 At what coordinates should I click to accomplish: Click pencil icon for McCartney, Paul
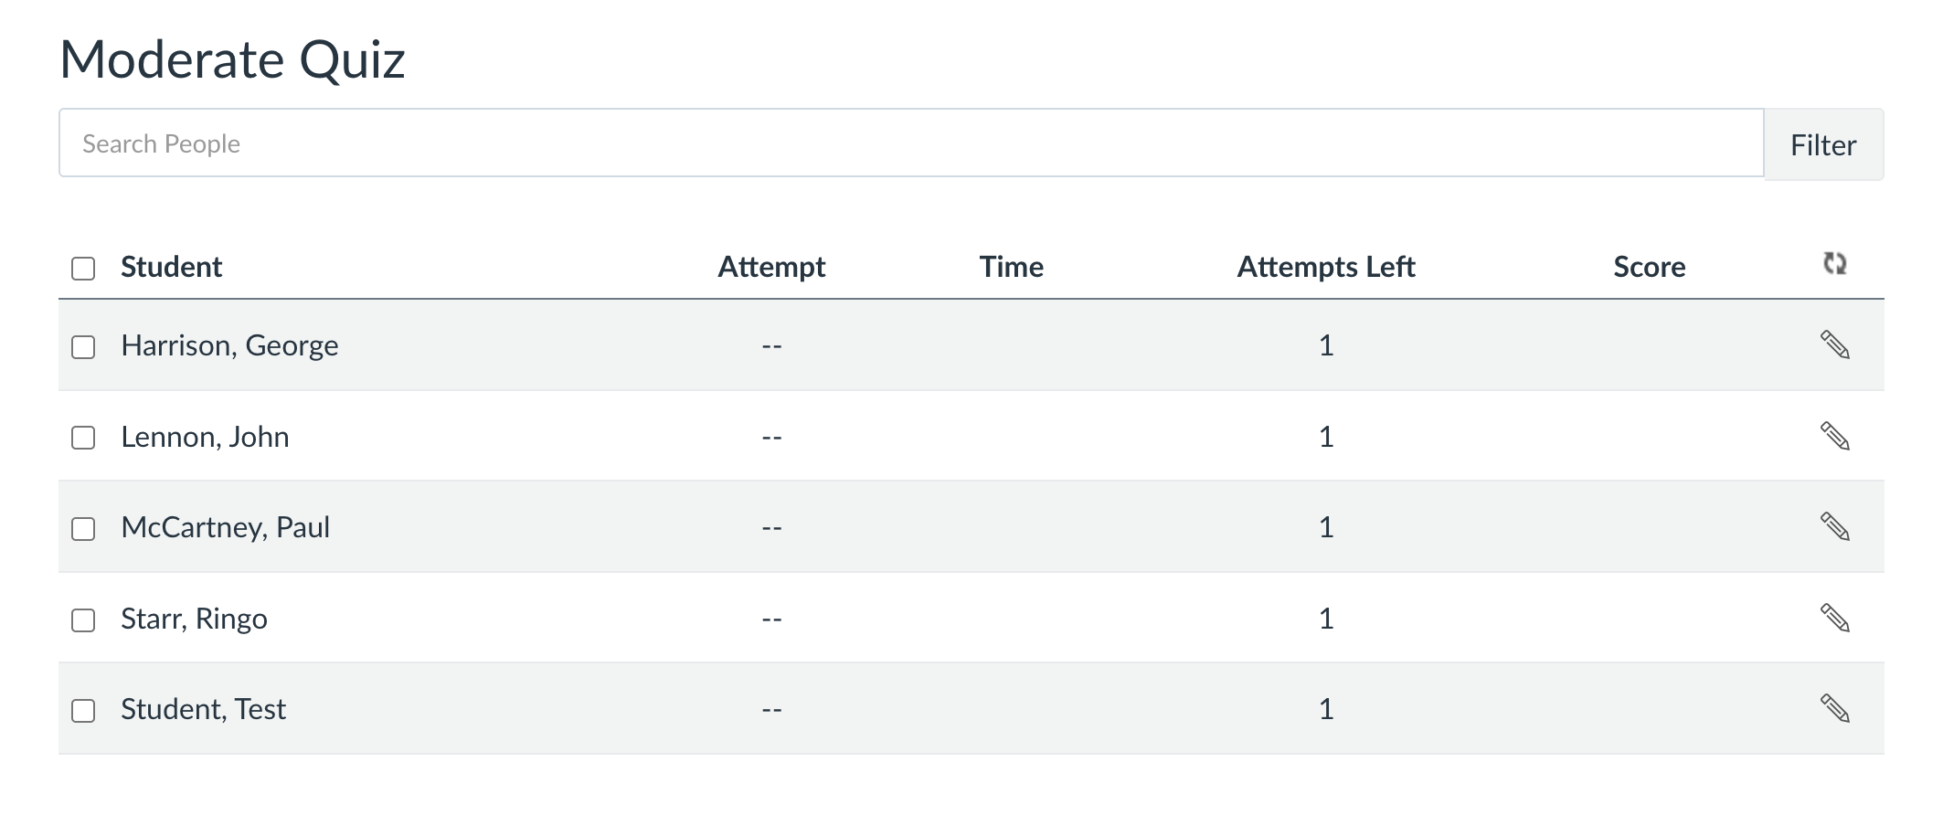pyautogui.click(x=1834, y=527)
